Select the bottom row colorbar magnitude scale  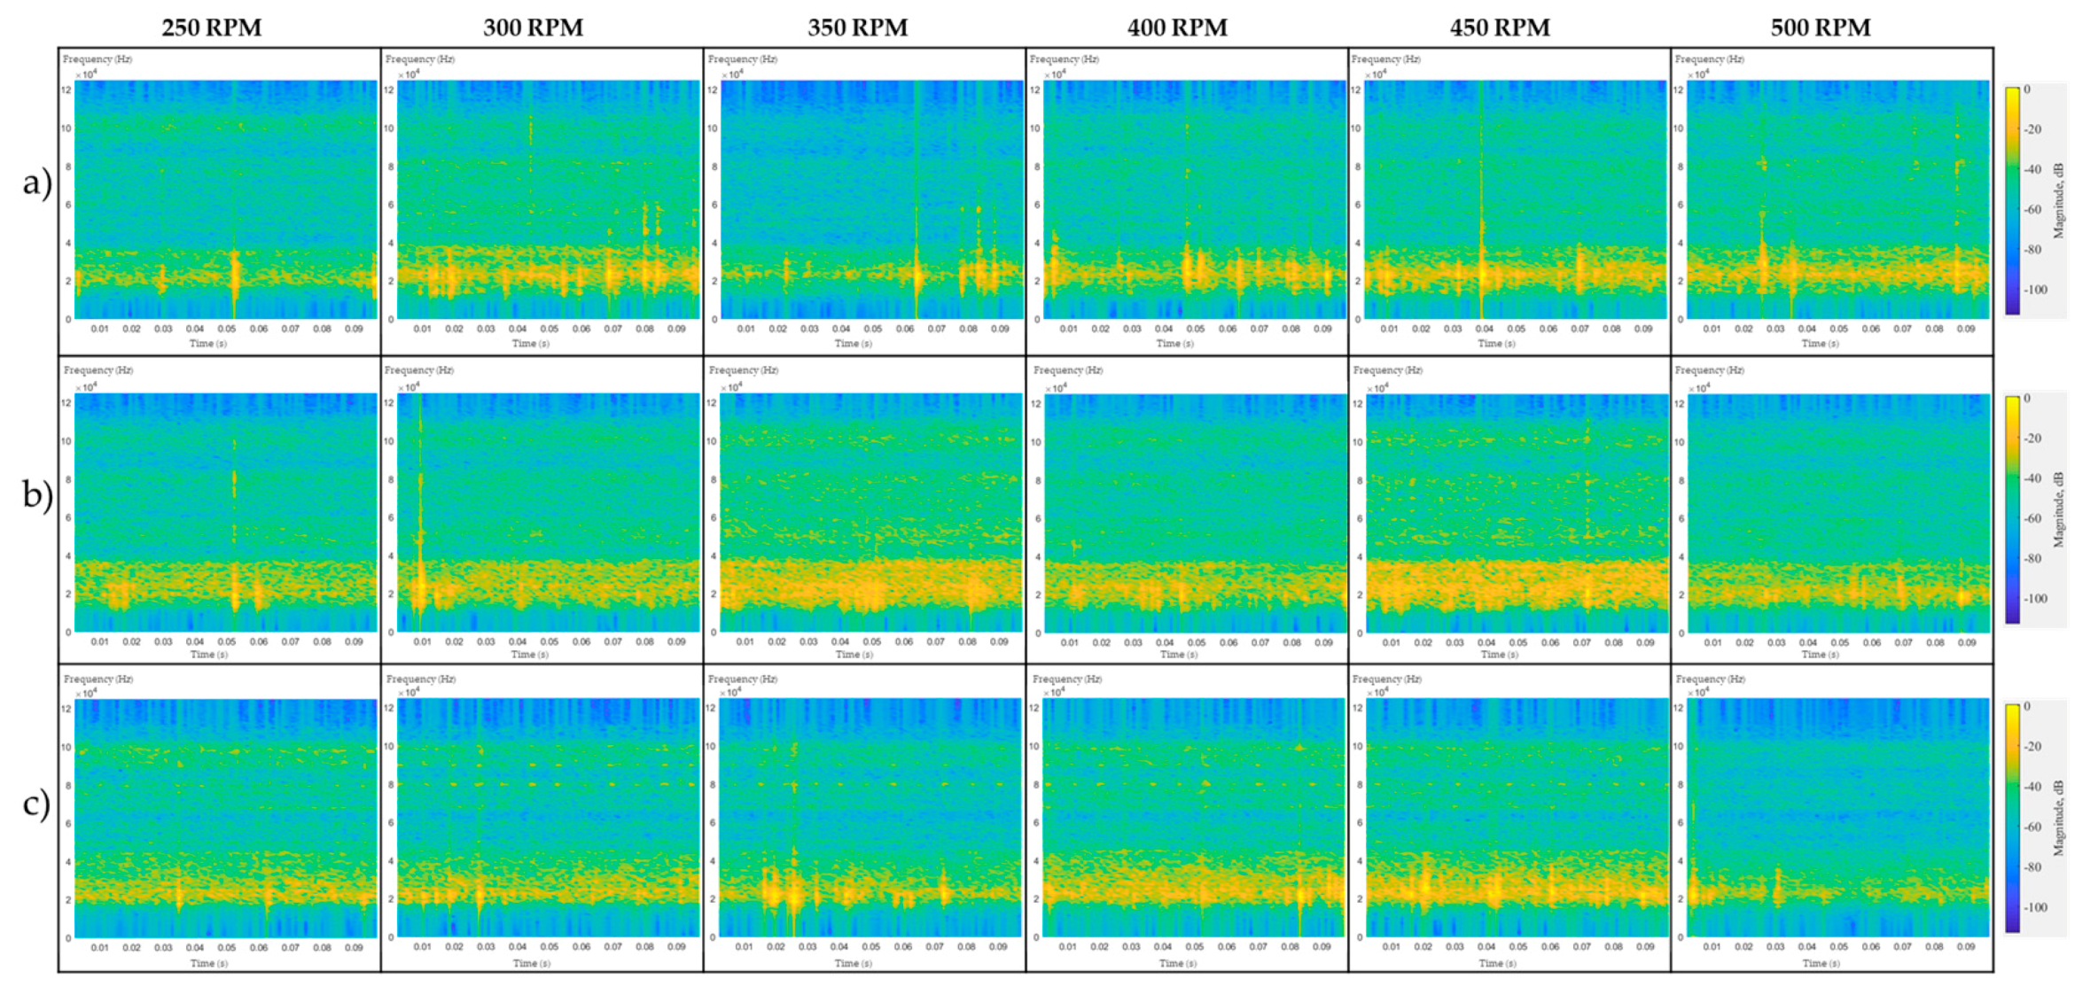coord(2013,819)
